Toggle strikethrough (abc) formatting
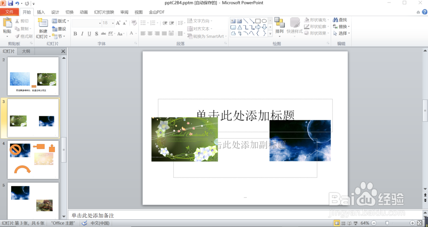The height and width of the screenshot is (227, 428). [x=104, y=34]
